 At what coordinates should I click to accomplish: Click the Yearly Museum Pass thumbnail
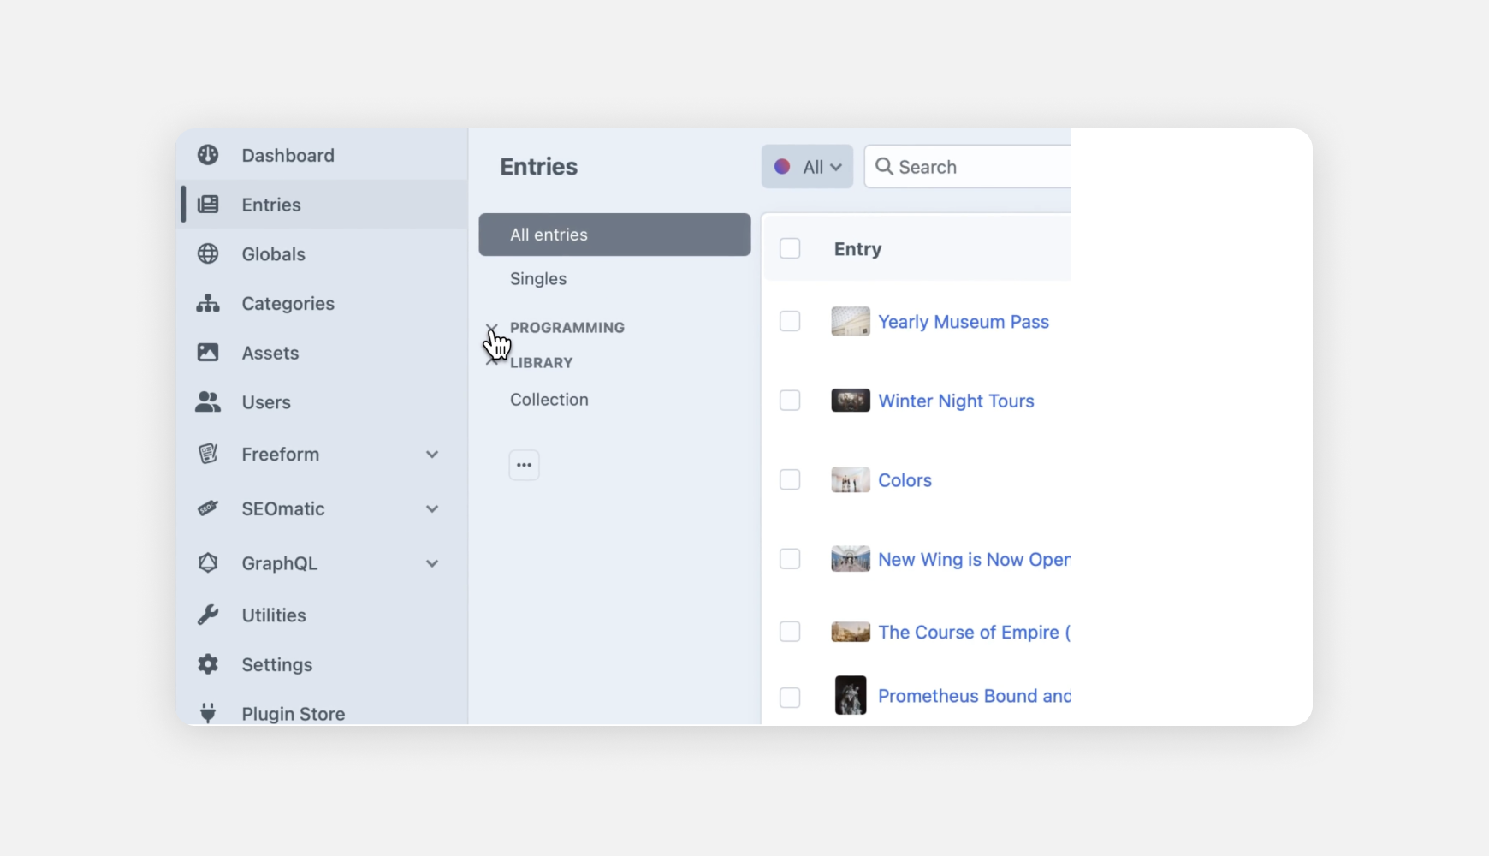coord(851,321)
